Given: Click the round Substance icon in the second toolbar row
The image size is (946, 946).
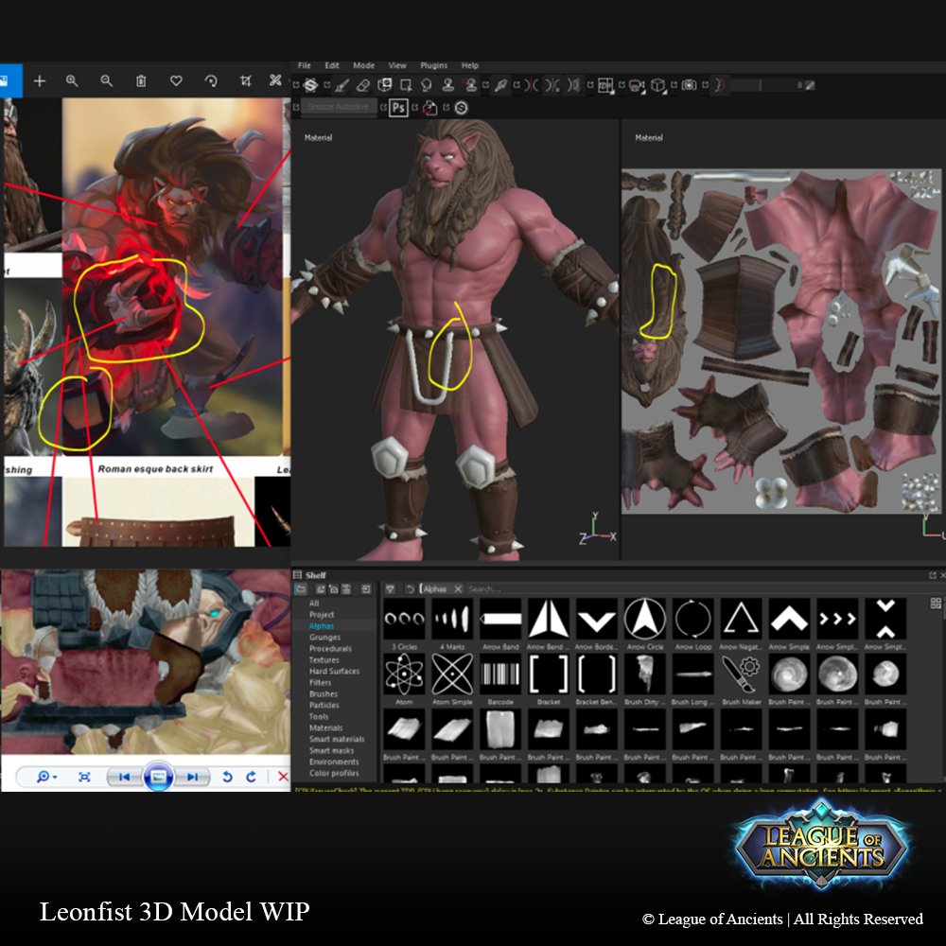Looking at the screenshot, I should click(462, 108).
